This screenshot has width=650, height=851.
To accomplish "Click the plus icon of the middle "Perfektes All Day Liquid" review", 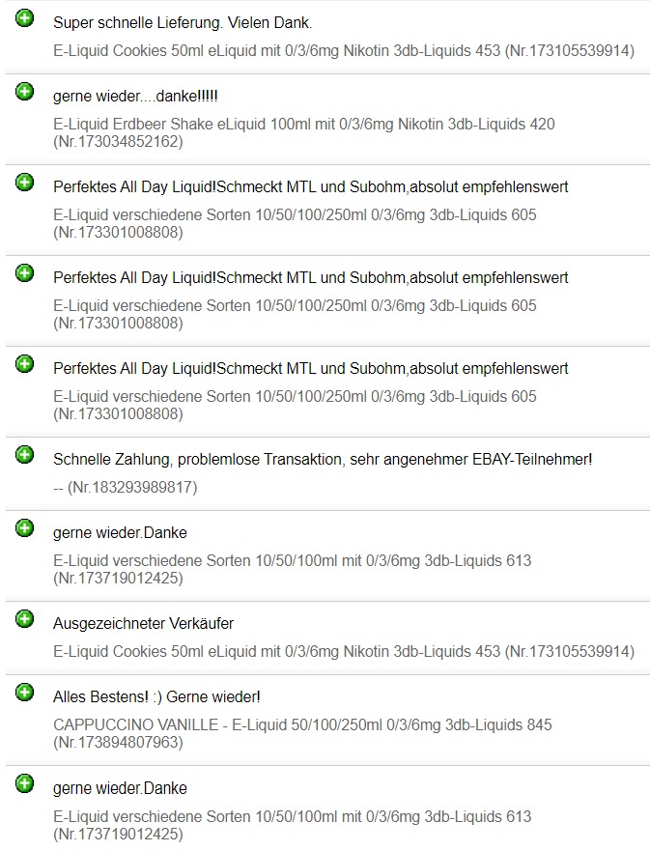I will point(25,273).
